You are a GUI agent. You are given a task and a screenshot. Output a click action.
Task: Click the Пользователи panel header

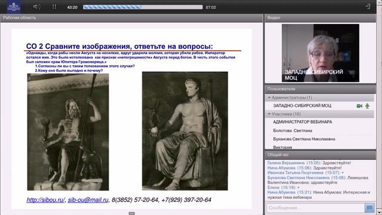tap(321, 89)
